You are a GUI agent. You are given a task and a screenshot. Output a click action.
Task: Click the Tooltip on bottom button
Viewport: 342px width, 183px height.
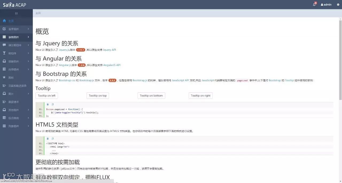tap(151, 96)
